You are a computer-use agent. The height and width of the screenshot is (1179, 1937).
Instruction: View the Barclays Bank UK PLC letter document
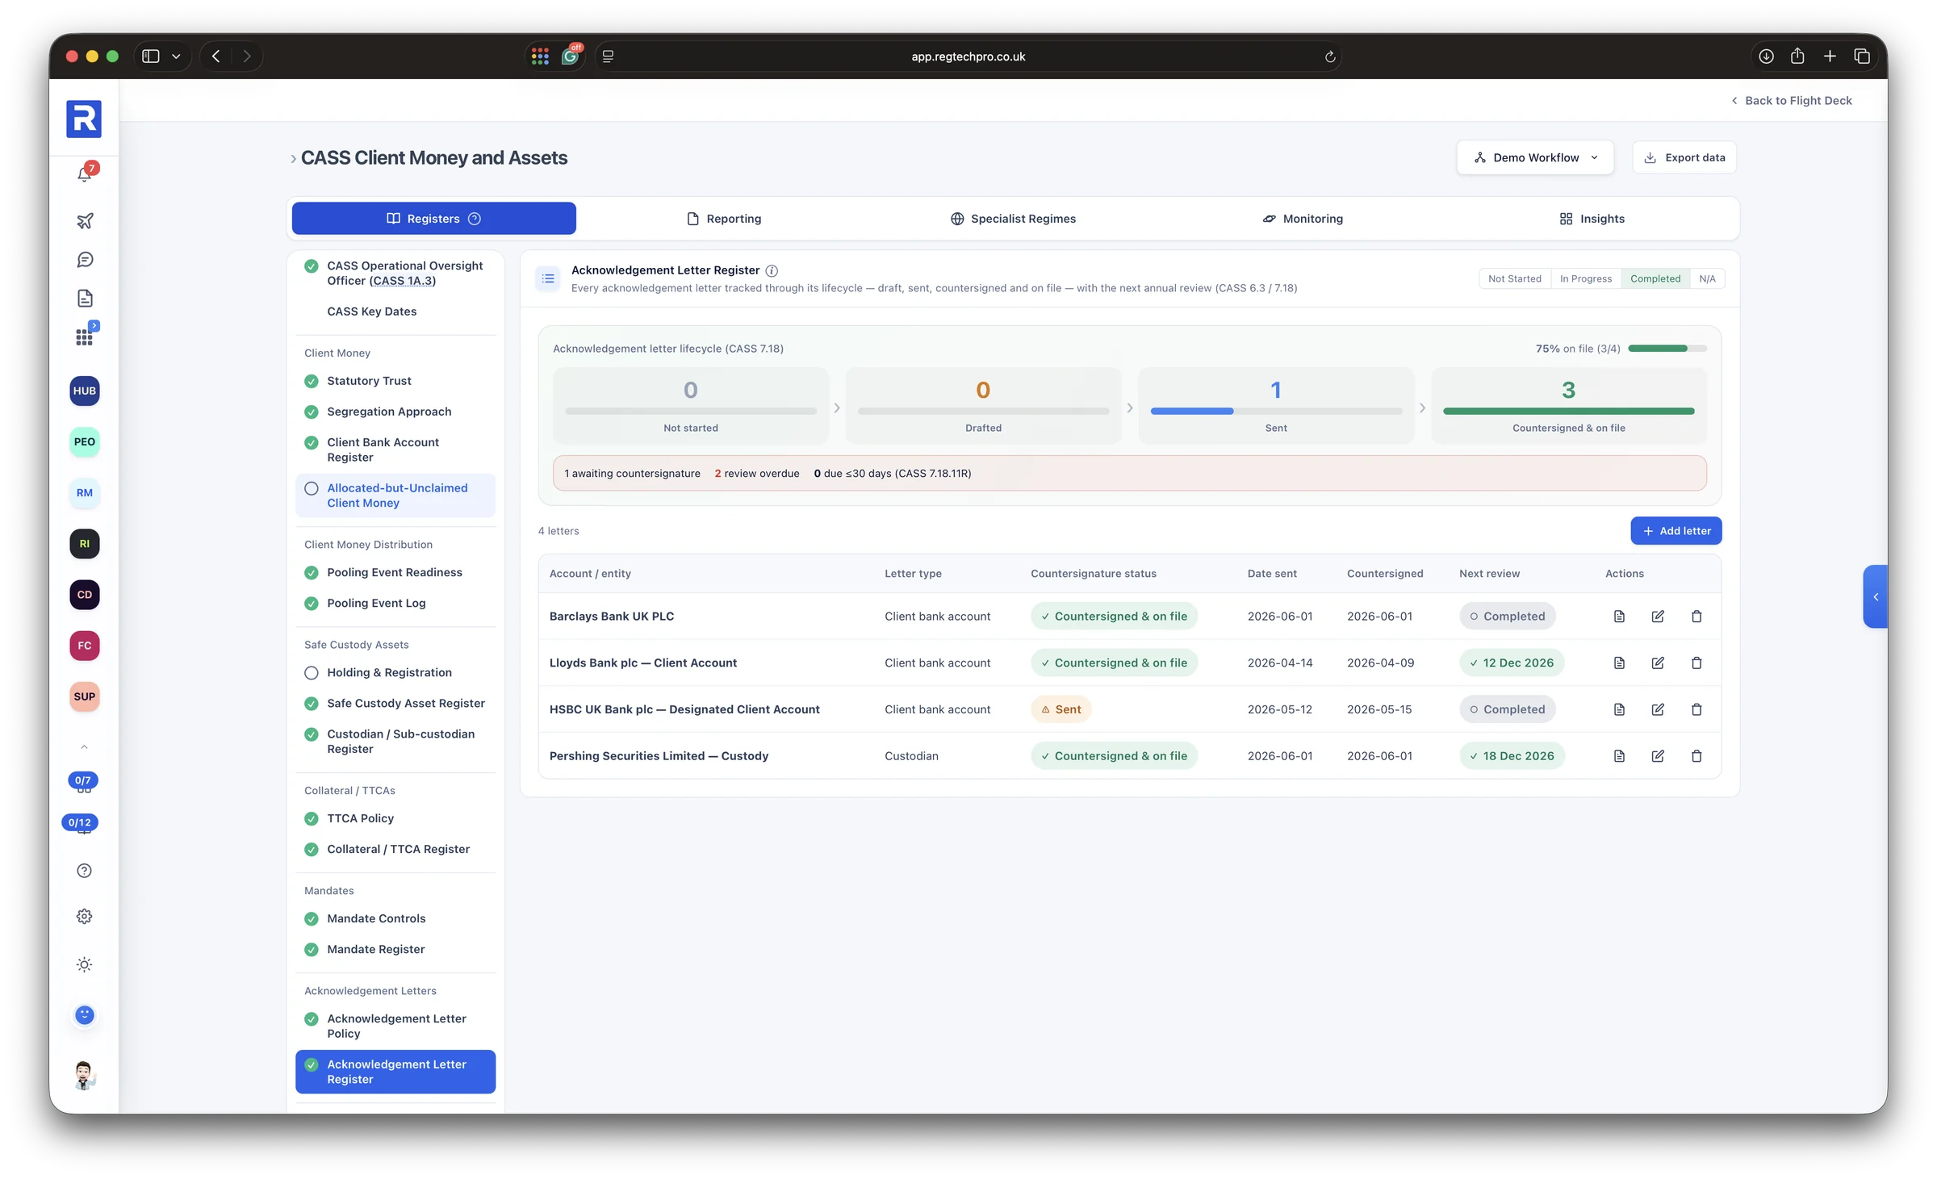pyautogui.click(x=1619, y=617)
